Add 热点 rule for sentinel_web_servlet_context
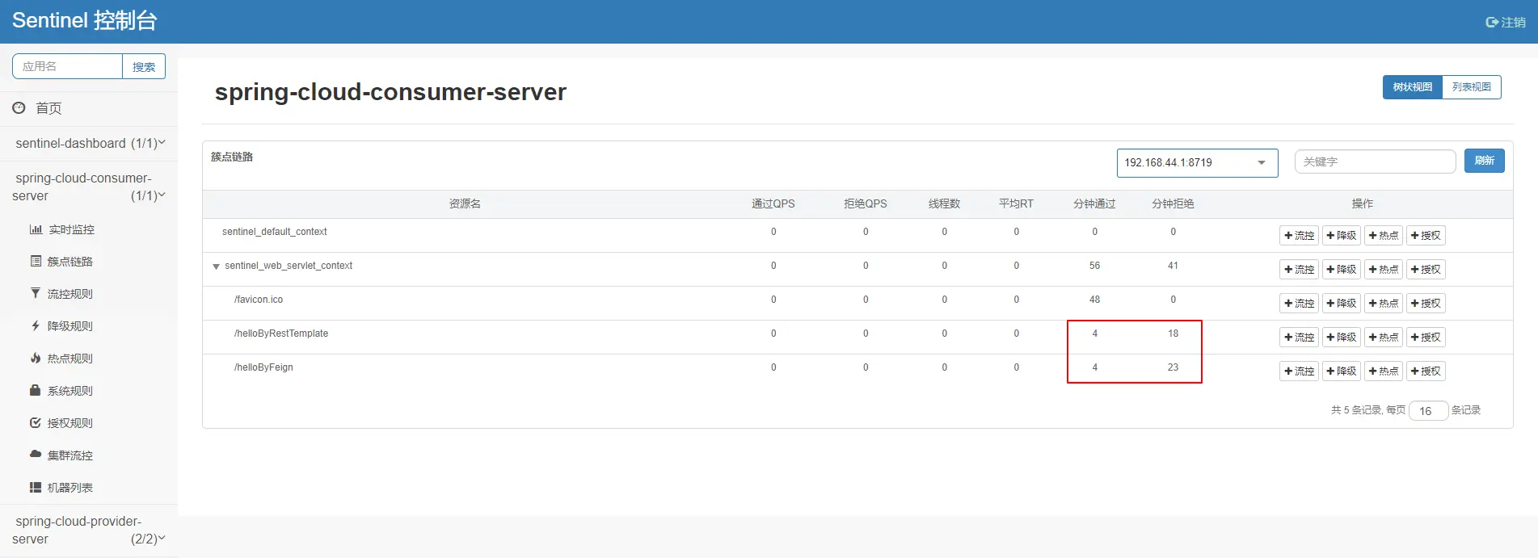Viewport: 1538px width, 558px height. pos(1383,270)
